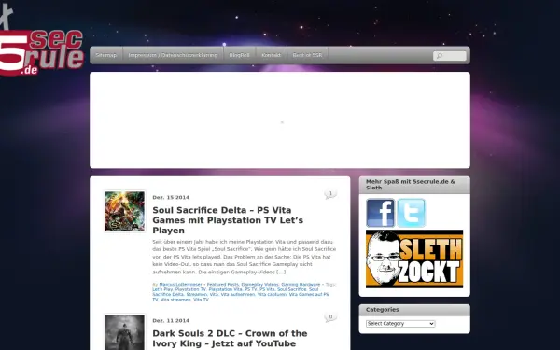Open the Kontakt menu item
The image size is (560, 350).
point(271,55)
